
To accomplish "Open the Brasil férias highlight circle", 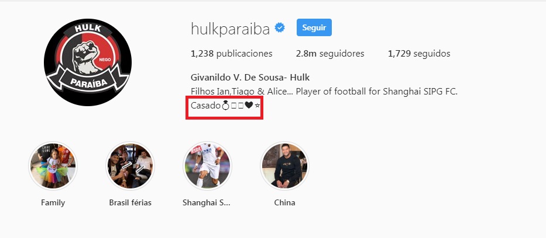I will pyautogui.click(x=131, y=166).
